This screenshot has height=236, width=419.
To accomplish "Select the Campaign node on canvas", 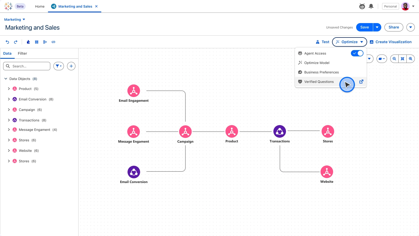I will (x=185, y=132).
